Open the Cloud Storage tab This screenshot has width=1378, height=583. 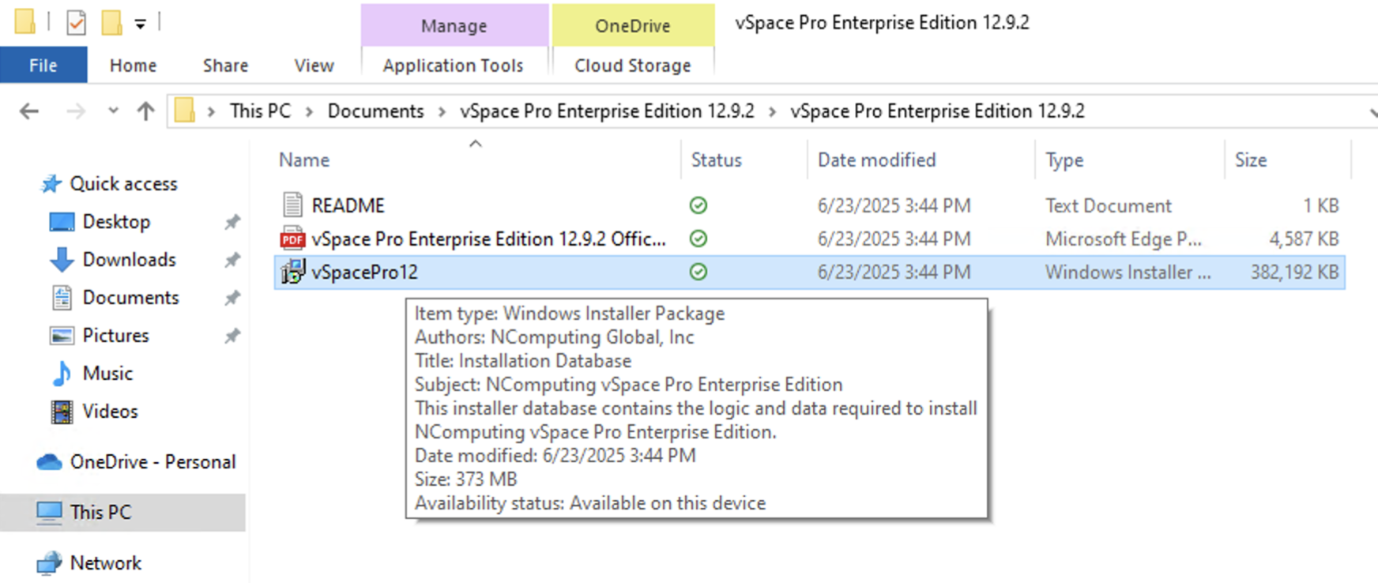click(x=633, y=66)
